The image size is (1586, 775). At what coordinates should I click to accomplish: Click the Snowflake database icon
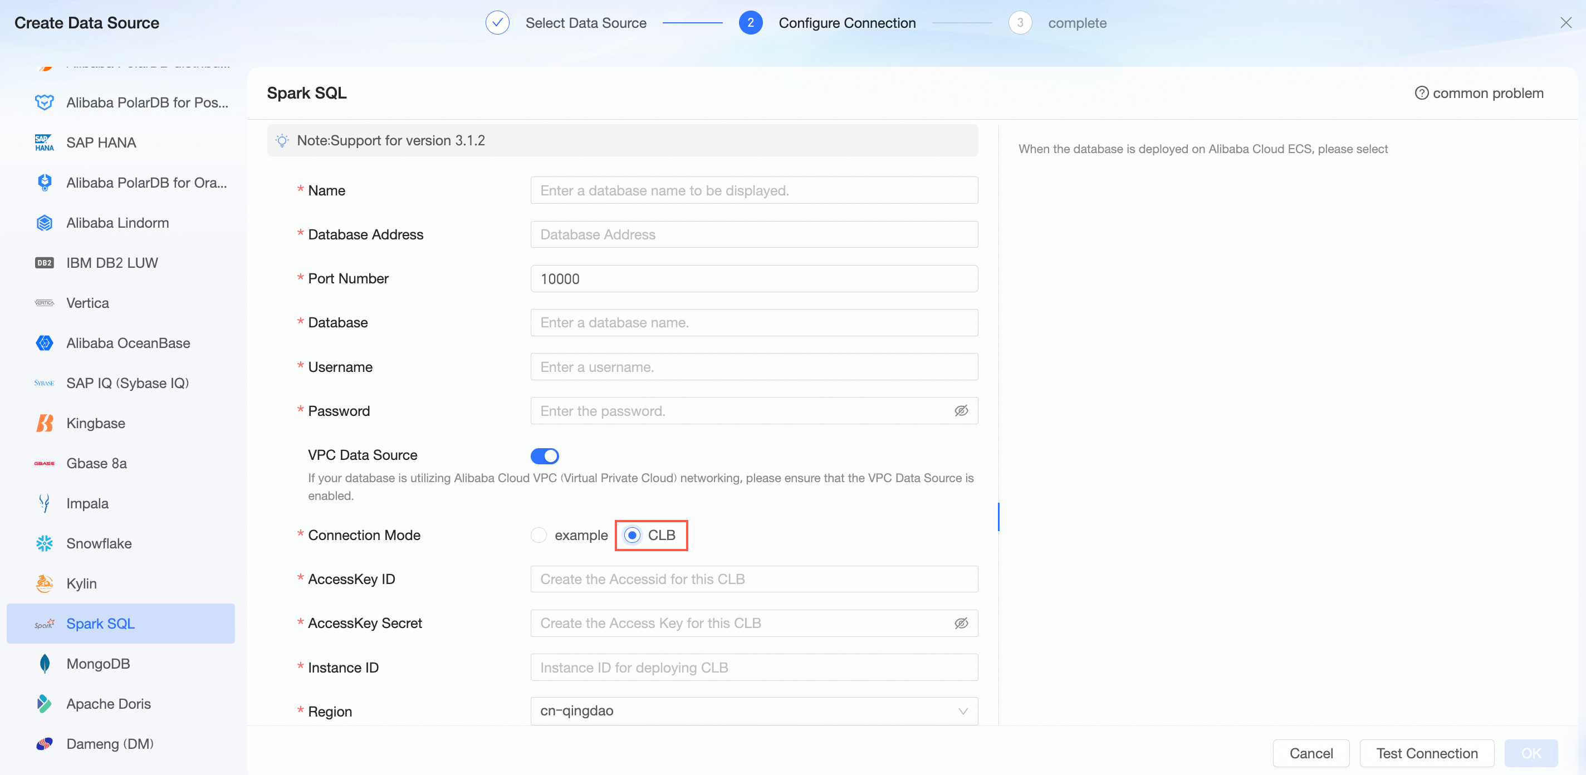click(x=45, y=543)
